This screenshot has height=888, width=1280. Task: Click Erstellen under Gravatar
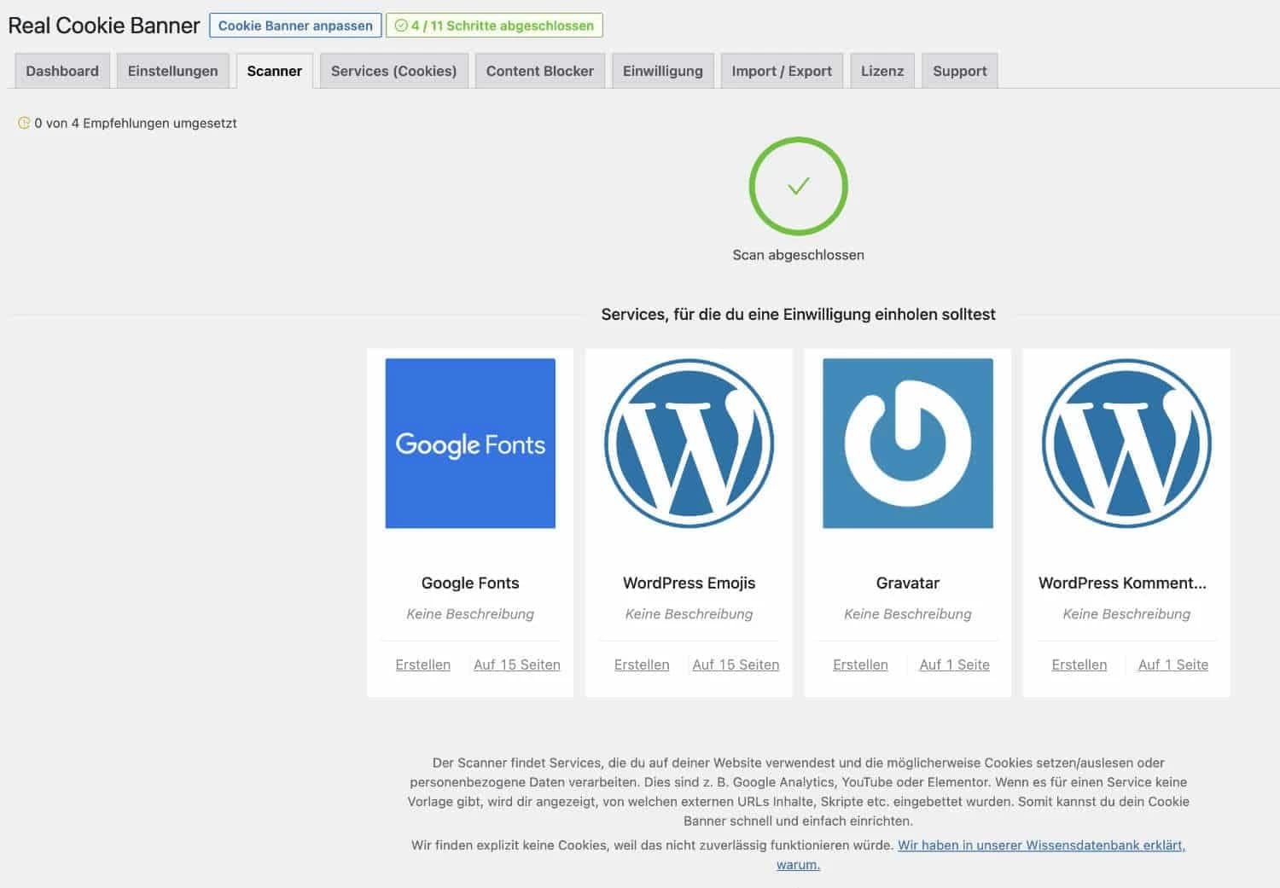[860, 665]
